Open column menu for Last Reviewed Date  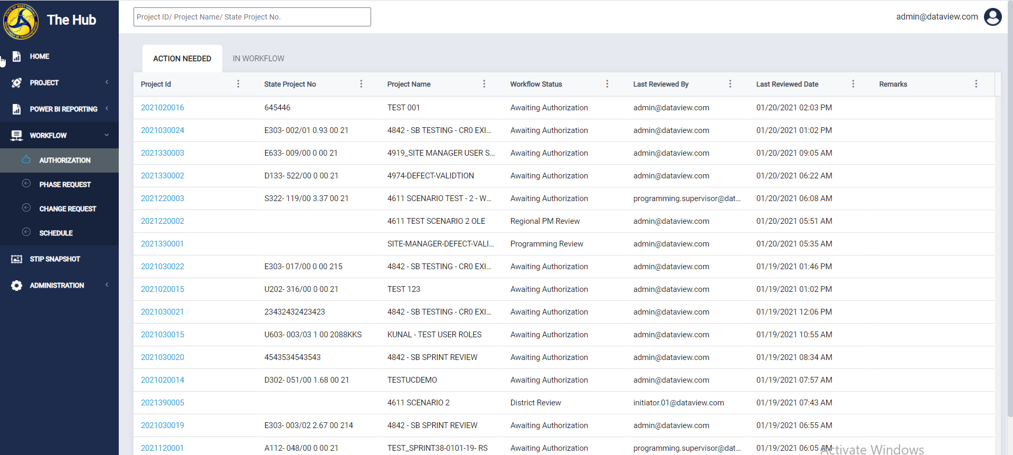(853, 84)
